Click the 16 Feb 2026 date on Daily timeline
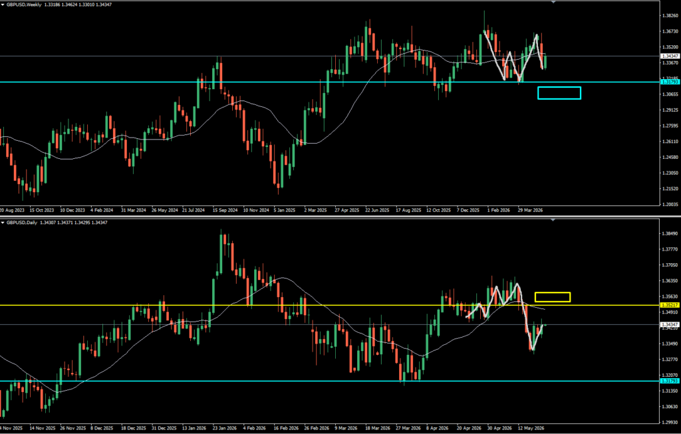 tap(287, 428)
